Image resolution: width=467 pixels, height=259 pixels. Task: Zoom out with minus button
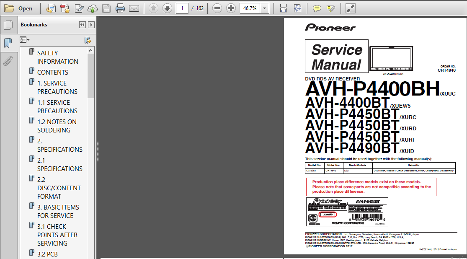217,8
